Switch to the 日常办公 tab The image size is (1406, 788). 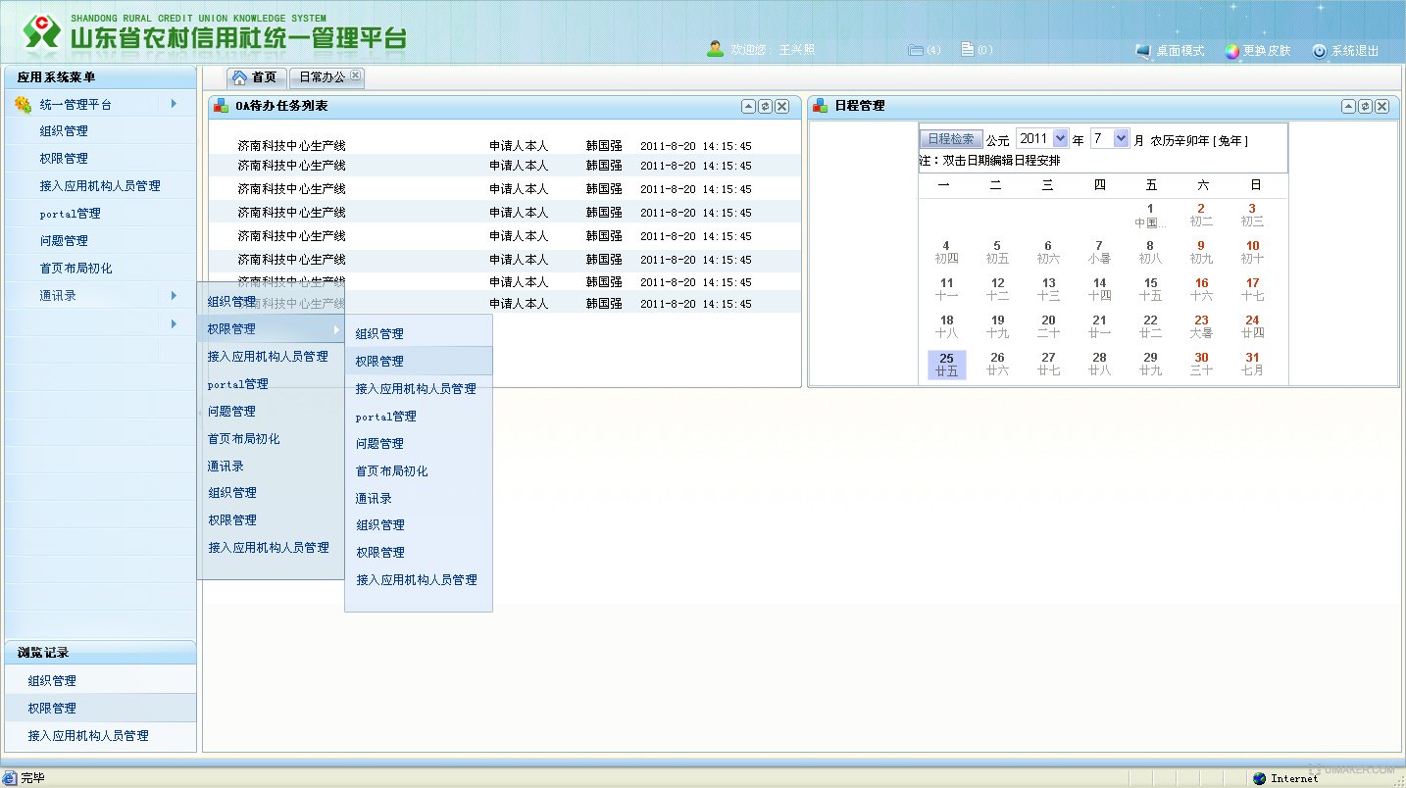pos(327,78)
